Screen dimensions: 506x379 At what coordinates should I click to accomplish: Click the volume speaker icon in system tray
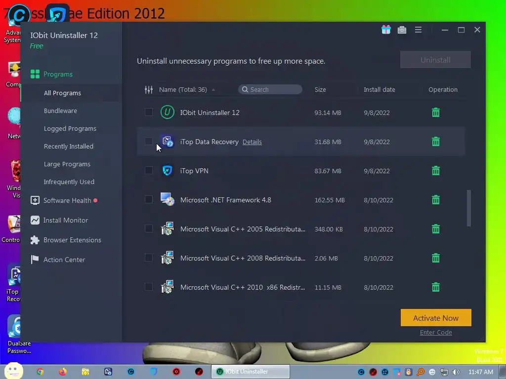click(x=456, y=372)
